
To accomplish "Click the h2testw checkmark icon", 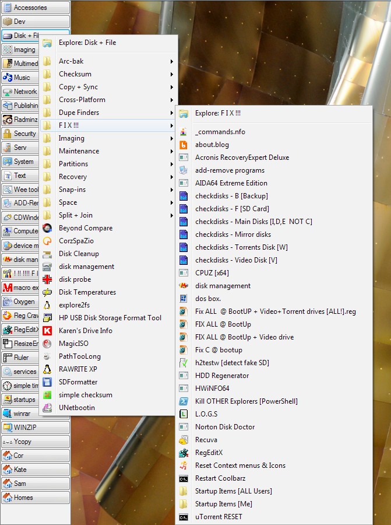I will (x=184, y=363).
